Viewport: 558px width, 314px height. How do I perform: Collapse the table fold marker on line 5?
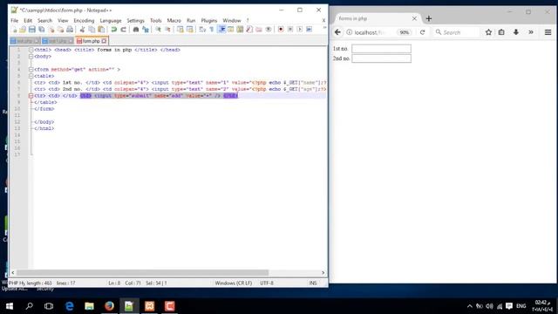tap(31, 76)
